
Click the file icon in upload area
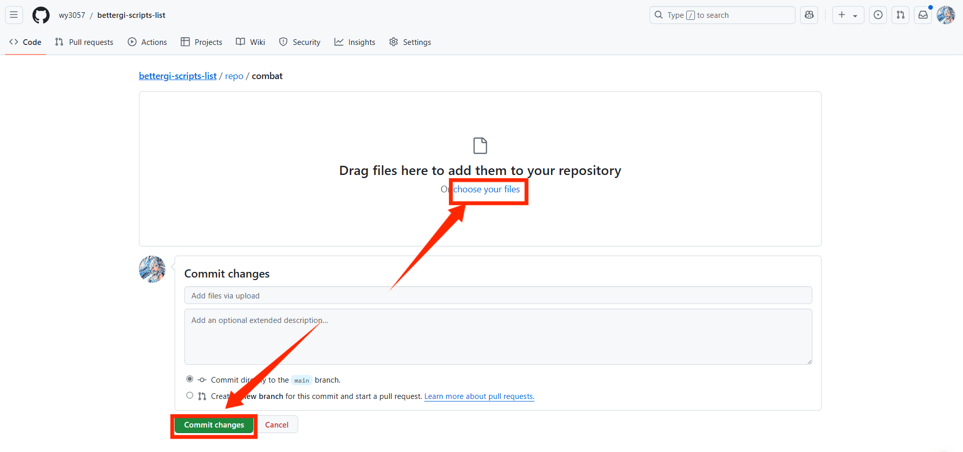(x=480, y=146)
